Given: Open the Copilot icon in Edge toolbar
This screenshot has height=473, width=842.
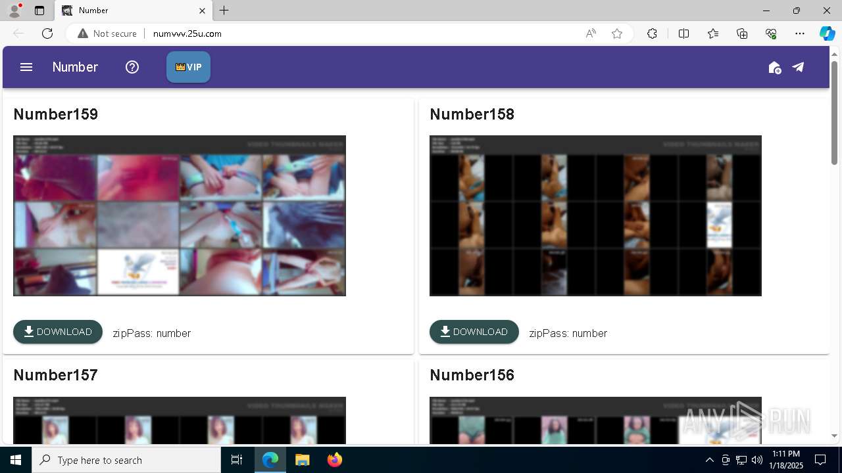Looking at the screenshot, I should [827, 34].
